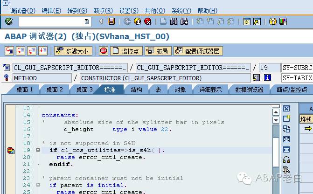Click the blue info icon beside CONSTRUCTOR field
Viewport: 313px width, 194px height.
pyautogui.click(x=267, y=77)
